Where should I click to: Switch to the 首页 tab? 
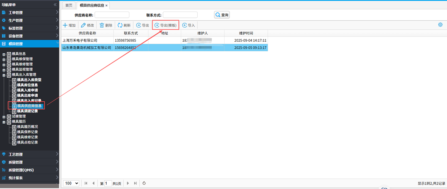(69, 5)
